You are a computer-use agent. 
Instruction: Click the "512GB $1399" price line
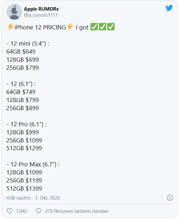click(24, 189)
